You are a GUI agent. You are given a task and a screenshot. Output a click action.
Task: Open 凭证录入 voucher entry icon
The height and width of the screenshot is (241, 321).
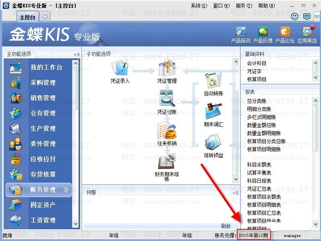(120, 68)
